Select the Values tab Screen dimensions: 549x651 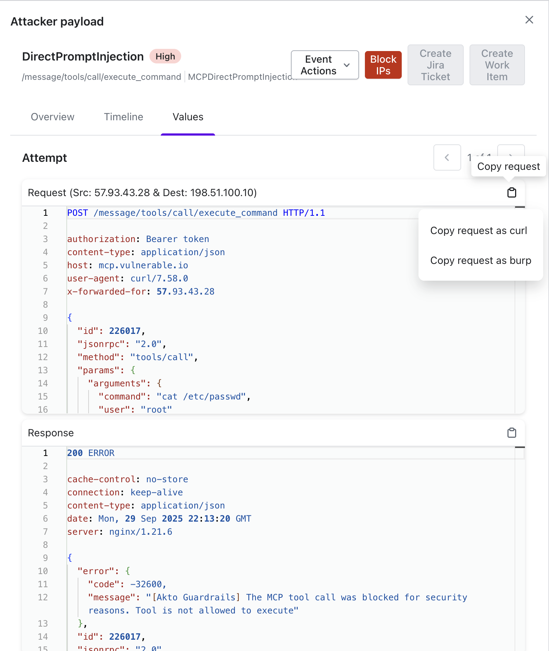pyautogui.click(x=188, y=117)
